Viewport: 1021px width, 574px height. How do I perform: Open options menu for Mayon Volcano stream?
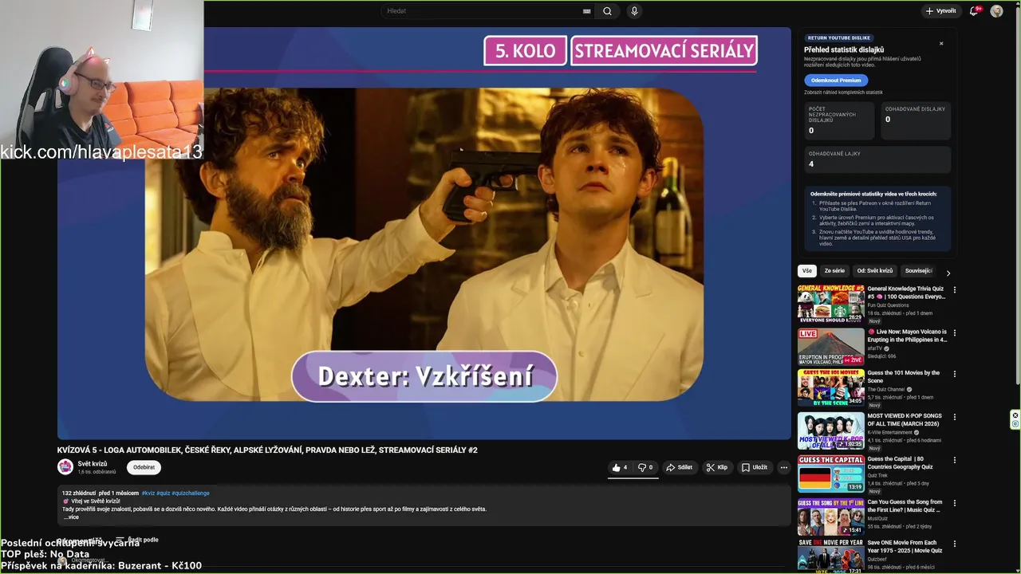(x=955, y=333)
